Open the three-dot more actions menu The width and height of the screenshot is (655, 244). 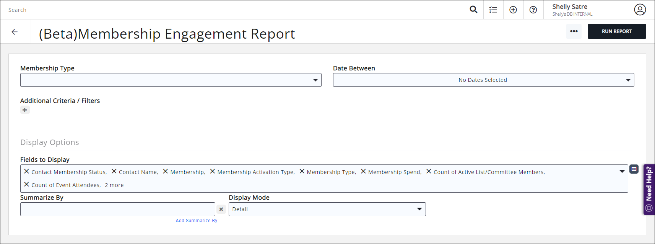tap(574, 31)
